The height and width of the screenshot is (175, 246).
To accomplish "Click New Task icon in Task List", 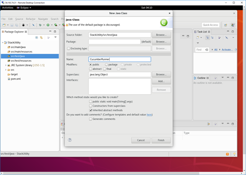I will [x=197, y=37].
